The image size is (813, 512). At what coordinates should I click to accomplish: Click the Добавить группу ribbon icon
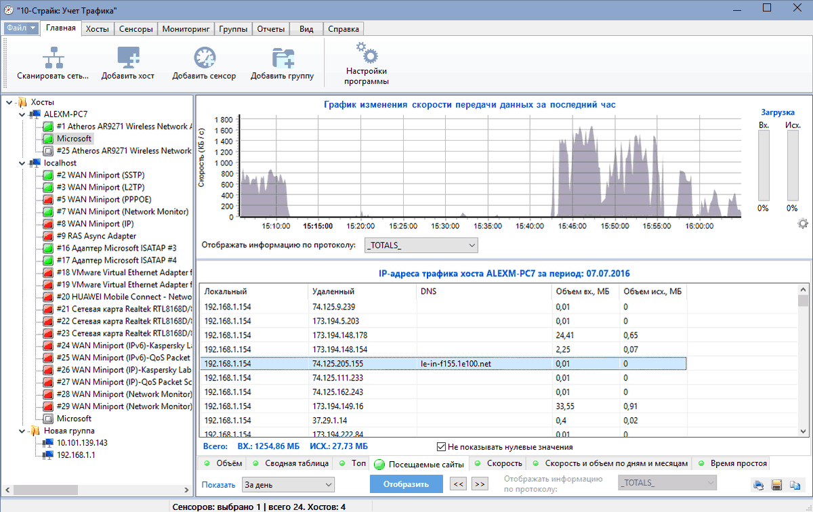tap(282, 58)
